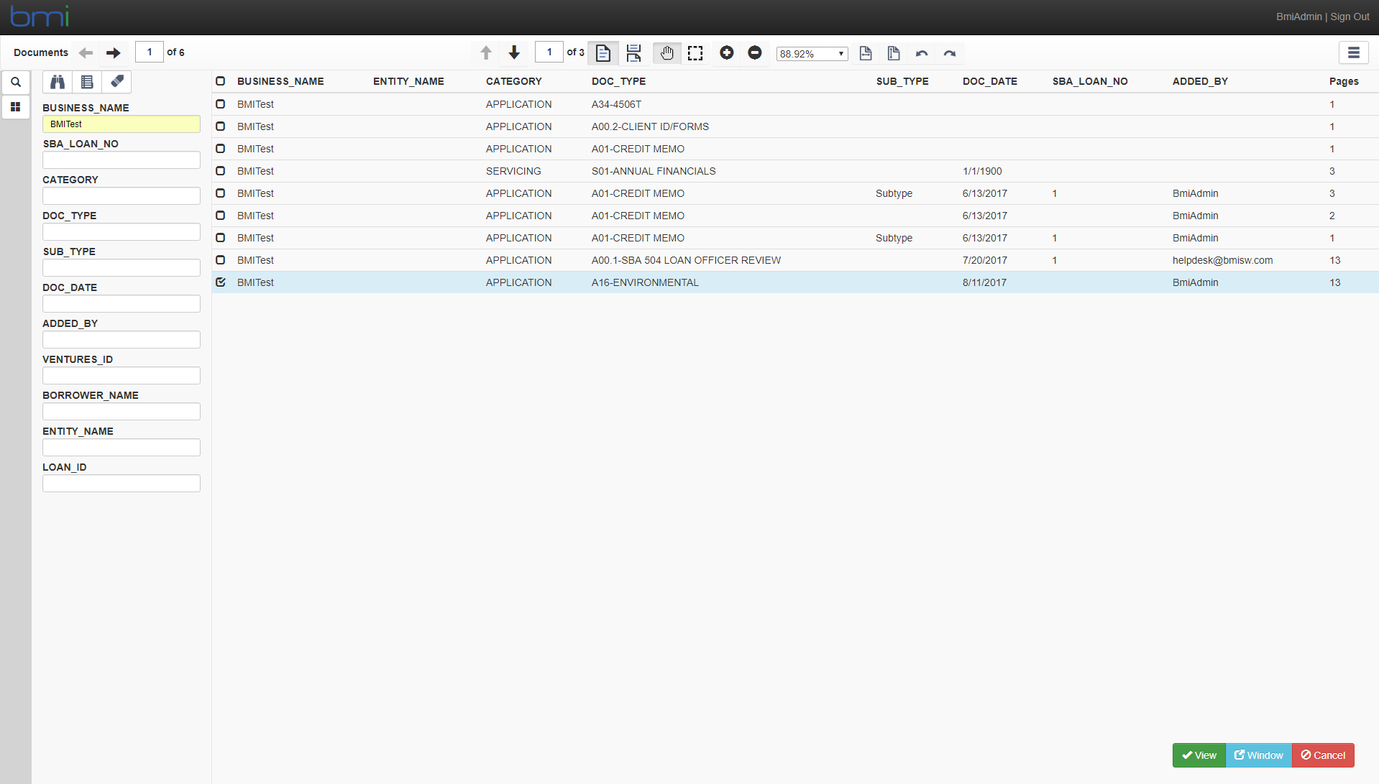Screen dimensions: 1379x784
Task: Click the Sign Out link
Action: point(1350,17)
